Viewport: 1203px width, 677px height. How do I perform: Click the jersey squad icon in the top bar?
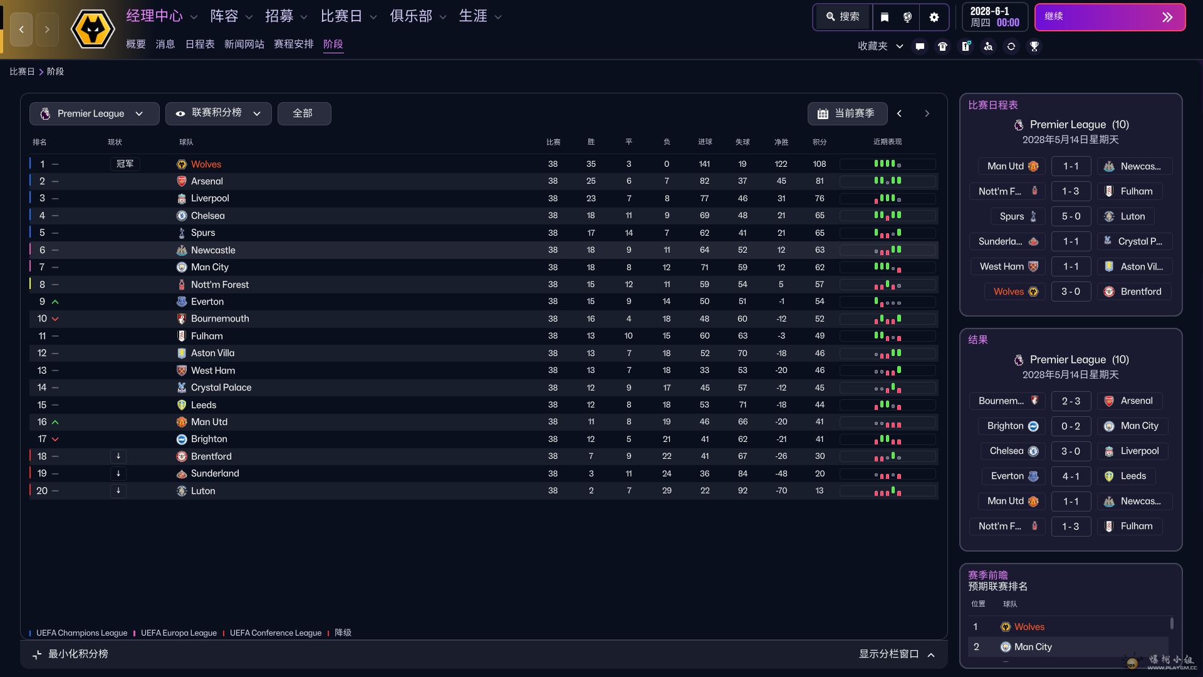tap(942, 46)
